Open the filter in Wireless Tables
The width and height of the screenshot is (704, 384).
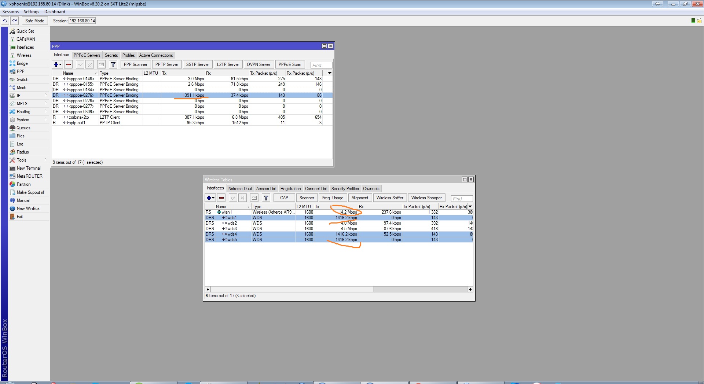pyautogui.click(x=266, y=198)
